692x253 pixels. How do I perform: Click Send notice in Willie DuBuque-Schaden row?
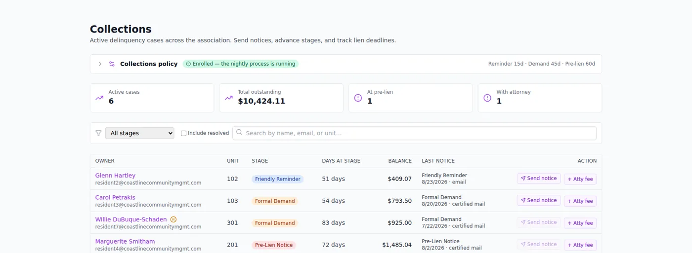click(x=539, y=222)
